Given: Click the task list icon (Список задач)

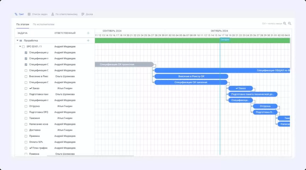Looking at the screenshot, I should [29, 14].
